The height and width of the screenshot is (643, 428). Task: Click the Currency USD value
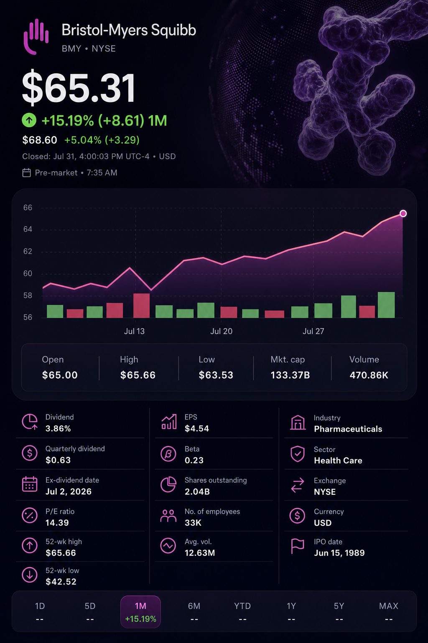323,523
